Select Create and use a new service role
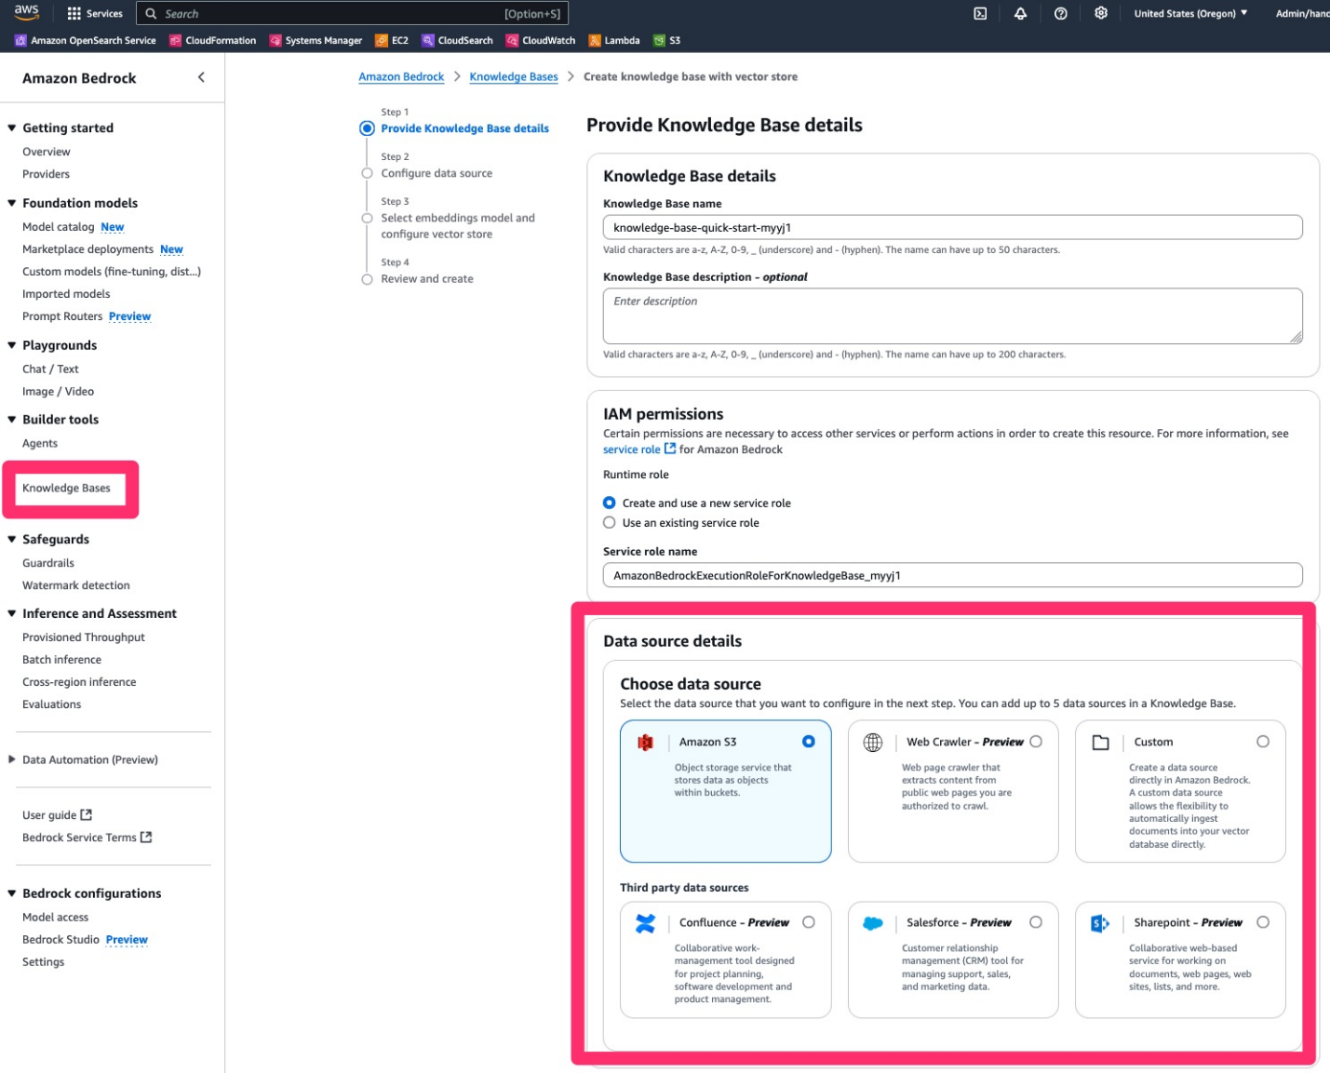The height and width of the screenshot is (1073, 1330). click(610, 503)
